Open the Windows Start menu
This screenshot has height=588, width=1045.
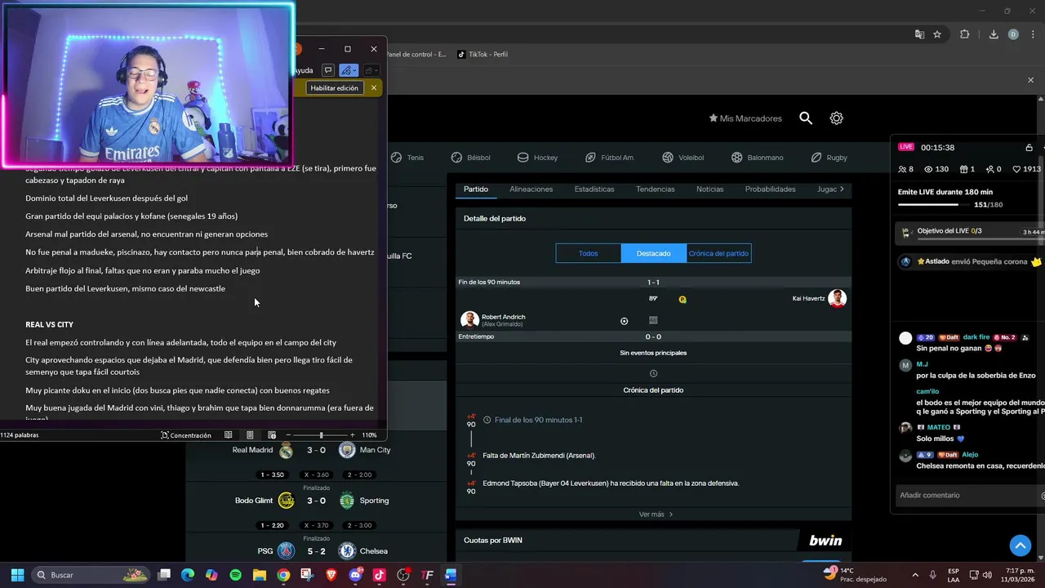(x=17, y=575)
